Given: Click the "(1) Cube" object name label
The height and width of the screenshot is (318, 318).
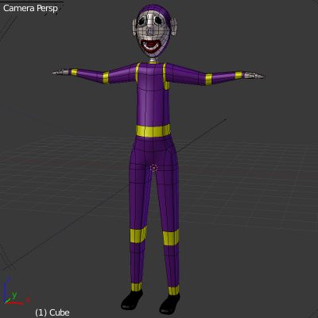Looking at the screenshot, I should click(x=52, y=312).
